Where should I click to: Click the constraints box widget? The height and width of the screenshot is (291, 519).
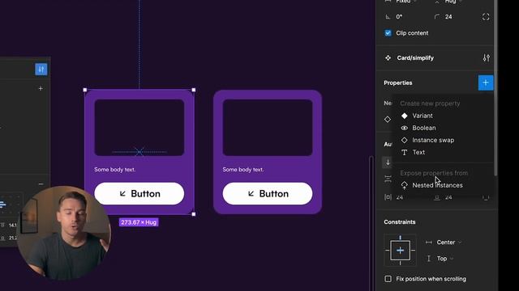(400, 251)
